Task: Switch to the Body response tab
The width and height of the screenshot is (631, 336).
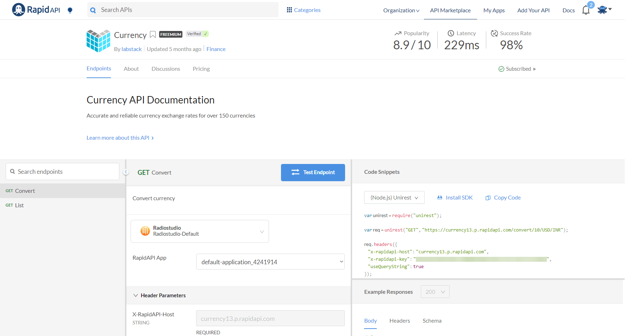Action: tap(370, 321)
